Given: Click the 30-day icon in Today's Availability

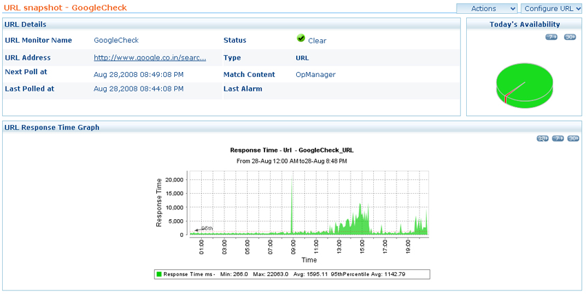Looking at the screenshot, I should [569, 37].
